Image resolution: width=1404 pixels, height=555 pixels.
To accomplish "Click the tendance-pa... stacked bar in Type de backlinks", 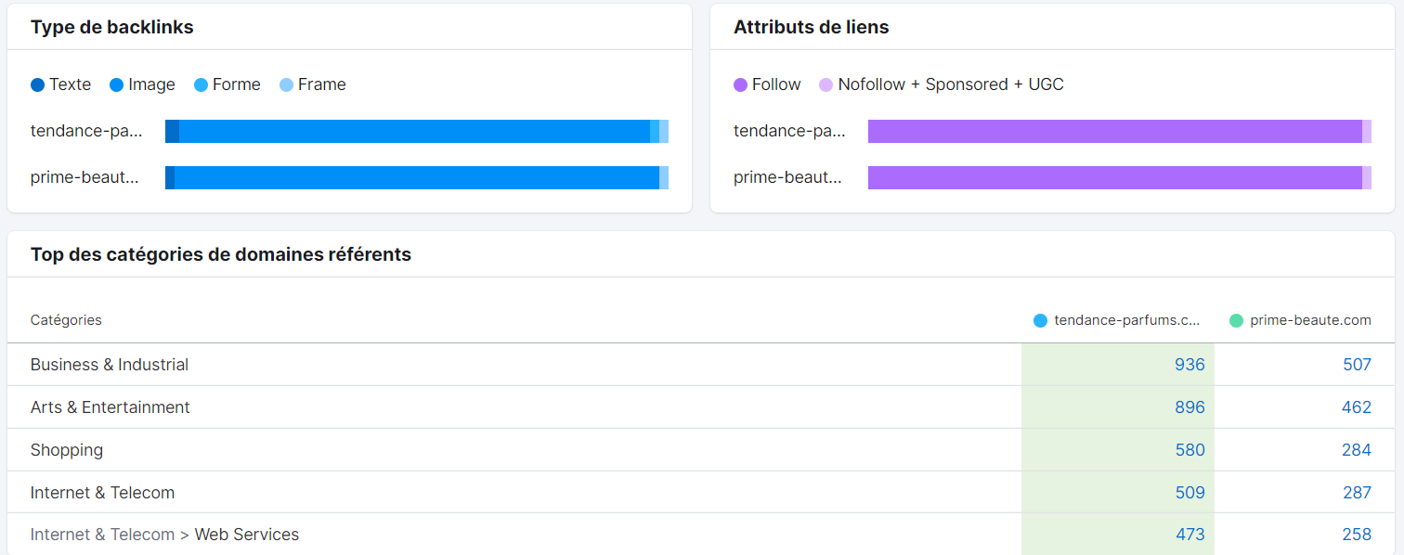I will point(417,131).
